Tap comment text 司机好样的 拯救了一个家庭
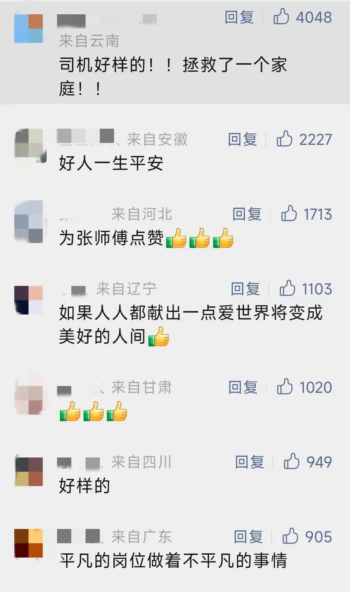This screenshot has height=592, width=350. pyautogui.click(x=173, y=76)
